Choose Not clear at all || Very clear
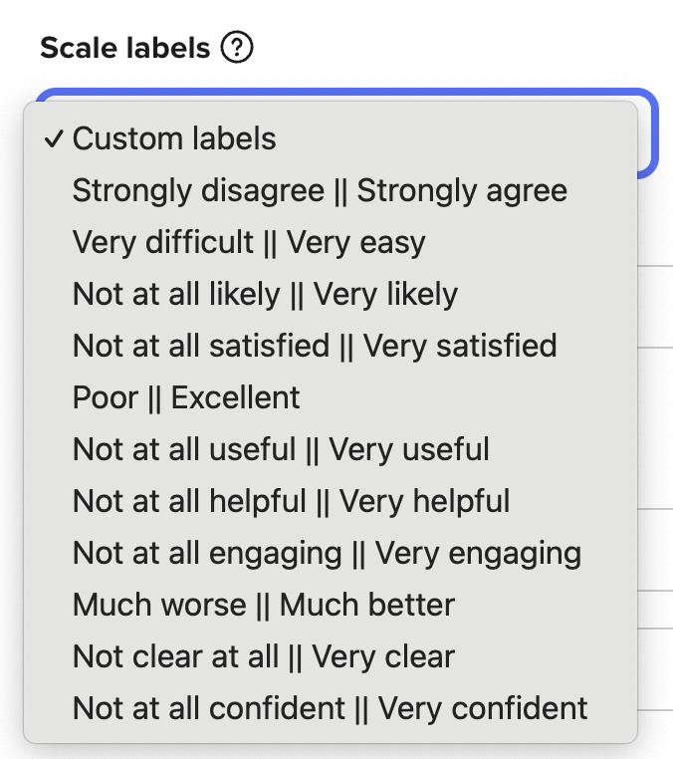 pyautogui.click(x=331, y=656)
